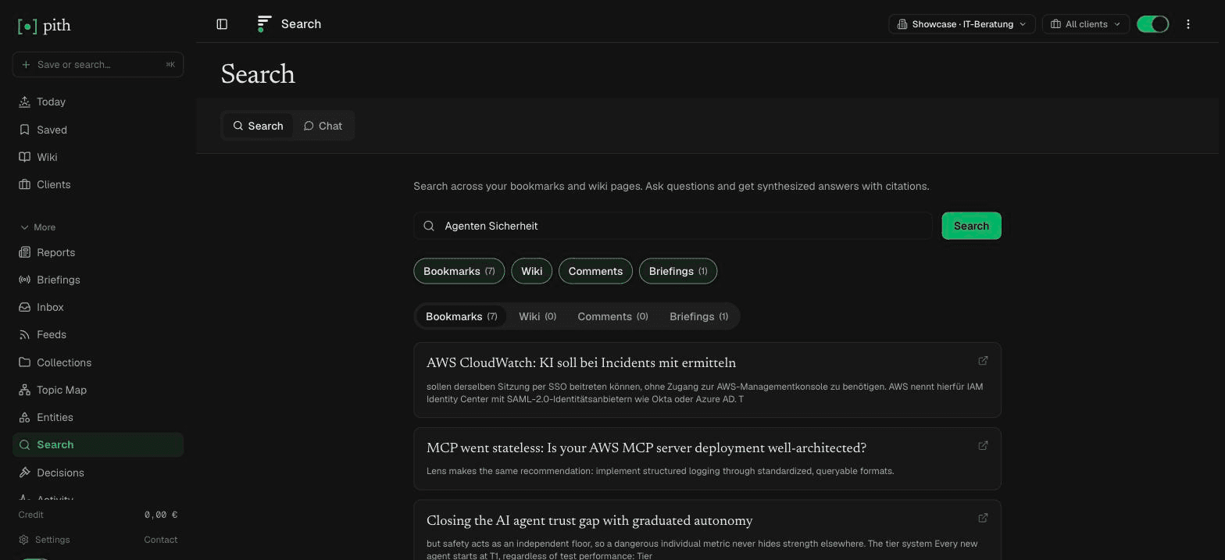Select Bookmarks (7) results tab
The height and width of the screenshot is (560, 1225).
pyautogui.click(x=461, y=316)
